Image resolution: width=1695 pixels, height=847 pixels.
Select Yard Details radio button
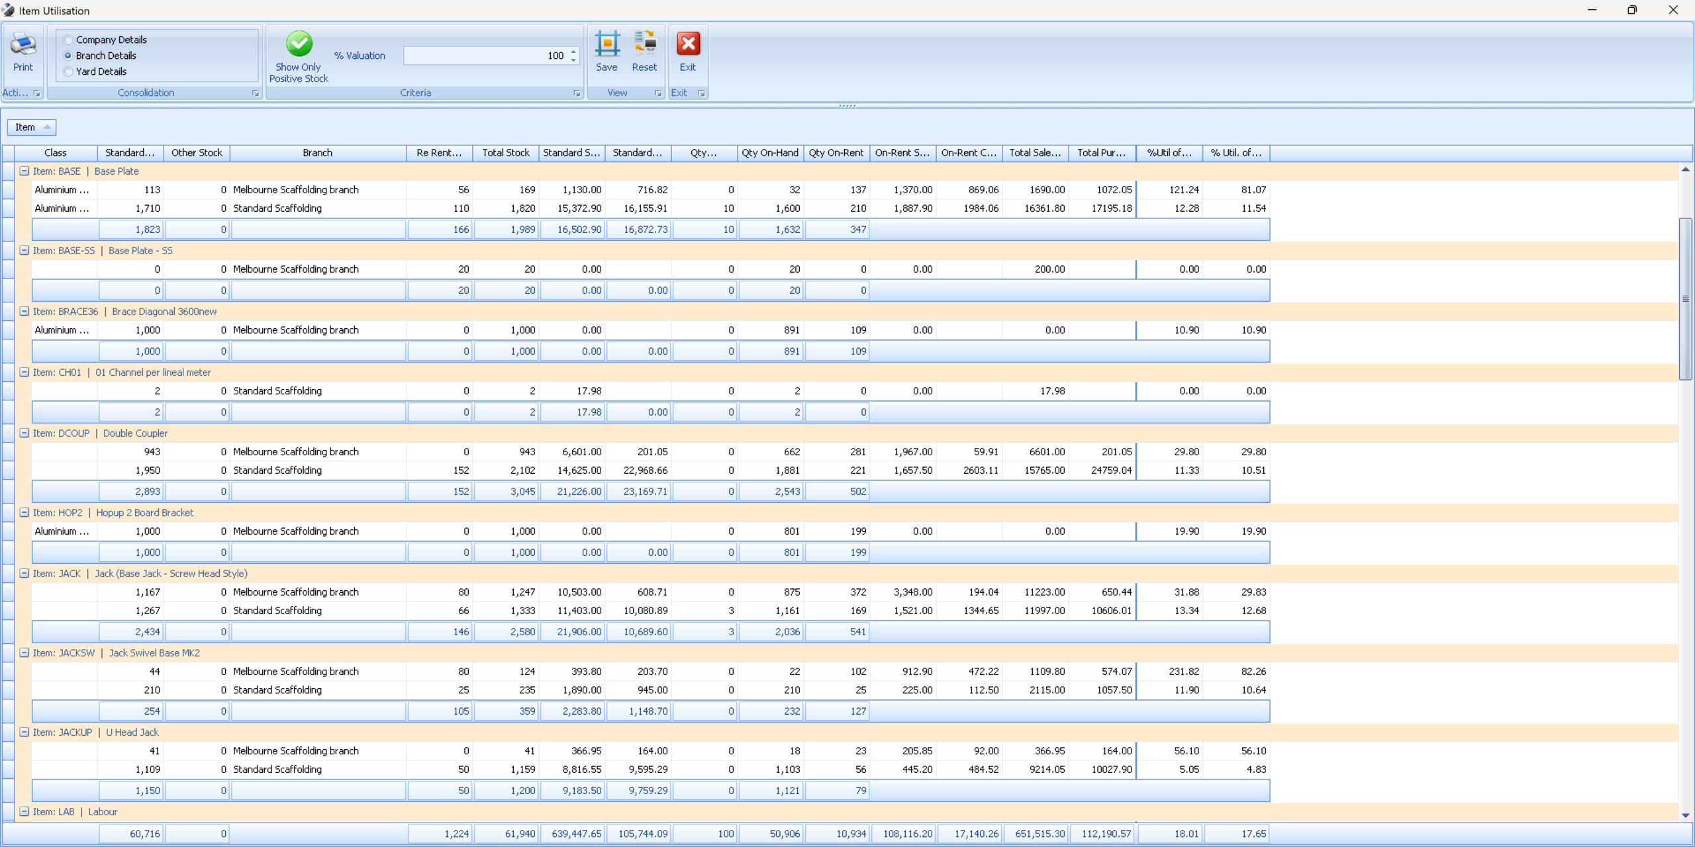click(68, 71)
